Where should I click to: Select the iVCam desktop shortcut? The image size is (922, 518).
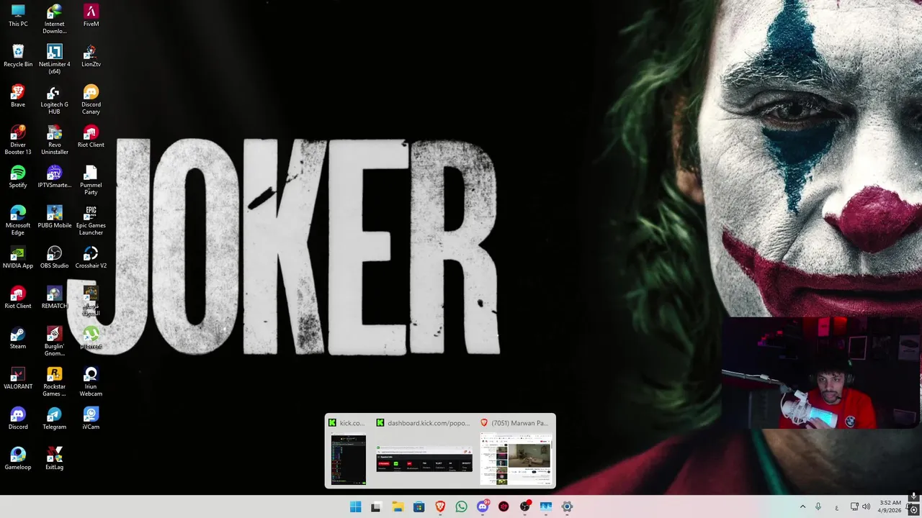pyautogui.click(x=91, y=419)
